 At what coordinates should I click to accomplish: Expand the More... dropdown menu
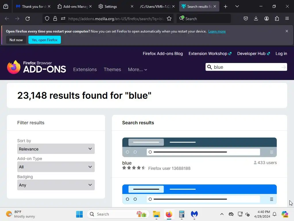[138, 70]
